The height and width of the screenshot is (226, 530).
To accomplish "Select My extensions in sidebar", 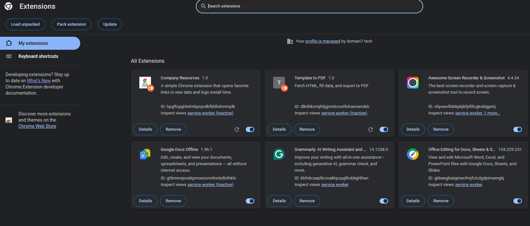I will click(x=40, y=43).
